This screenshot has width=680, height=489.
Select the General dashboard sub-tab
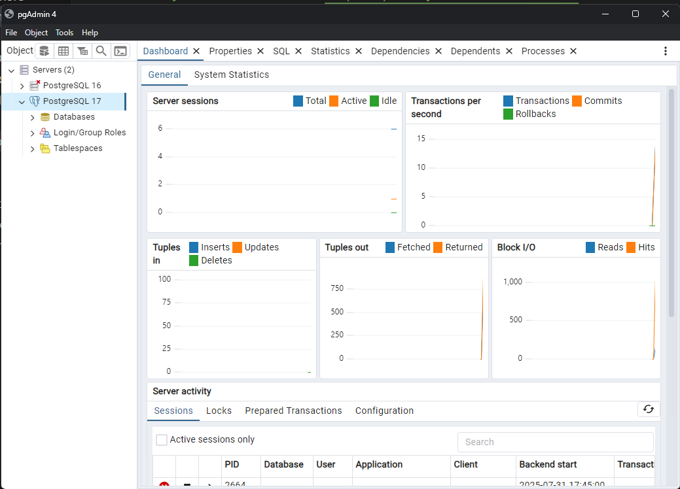(164, 75)
